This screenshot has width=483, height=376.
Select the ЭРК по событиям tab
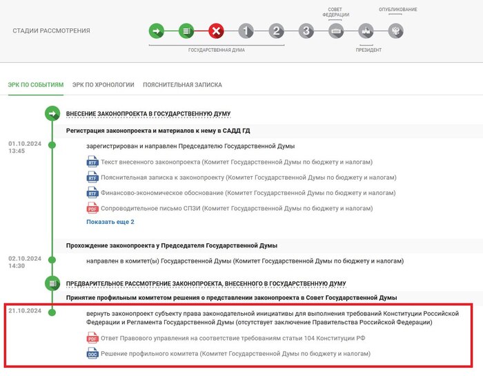click(x=36, y=85)
